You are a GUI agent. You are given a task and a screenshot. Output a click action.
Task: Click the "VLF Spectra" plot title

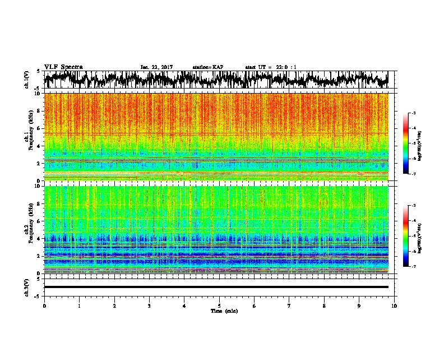coord(63,67)
